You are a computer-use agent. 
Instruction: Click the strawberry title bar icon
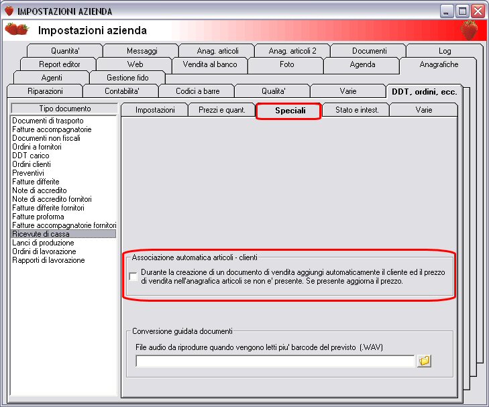[x=9, y=11]
